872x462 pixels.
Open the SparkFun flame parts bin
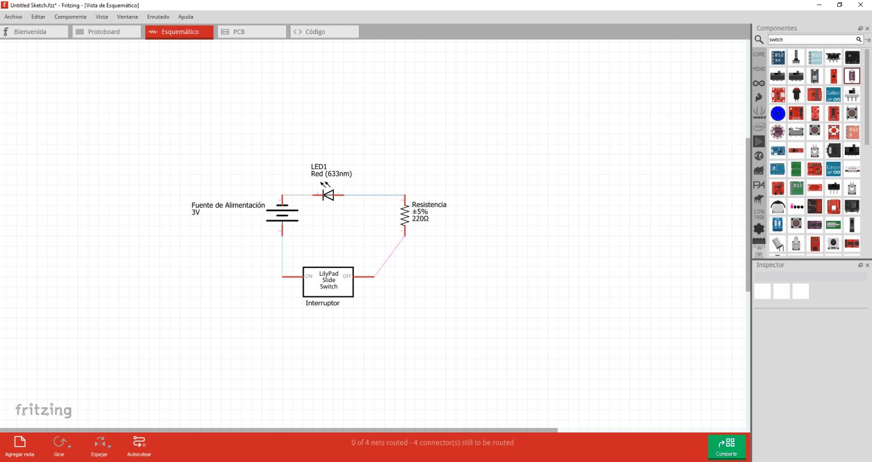(759, 97)
